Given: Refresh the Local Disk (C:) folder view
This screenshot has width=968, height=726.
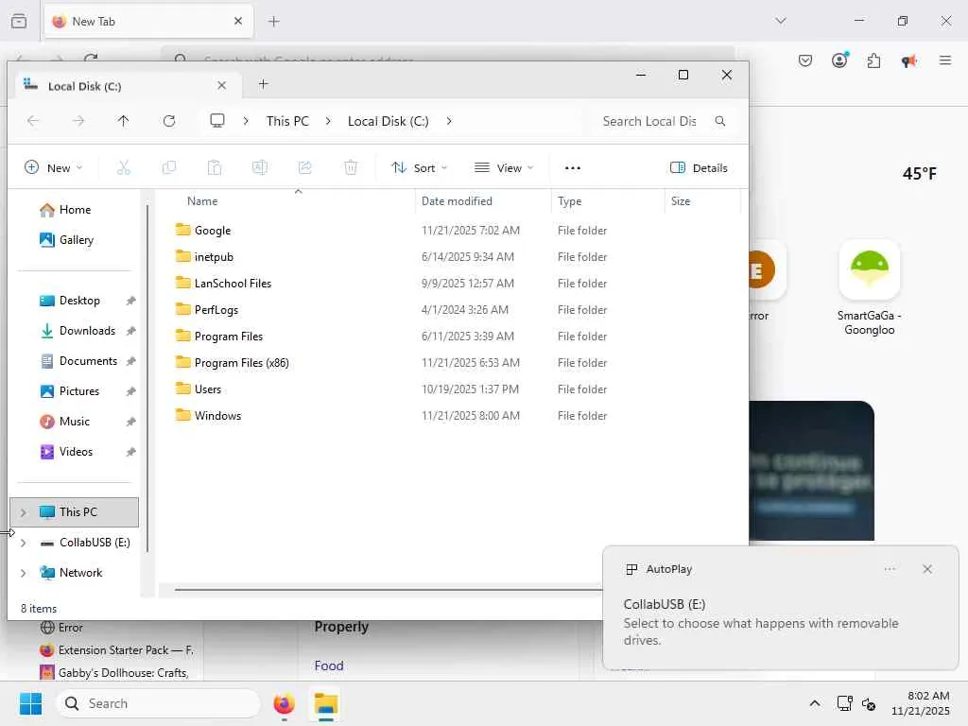Looking at the screenshot, I should click(169, 121).
